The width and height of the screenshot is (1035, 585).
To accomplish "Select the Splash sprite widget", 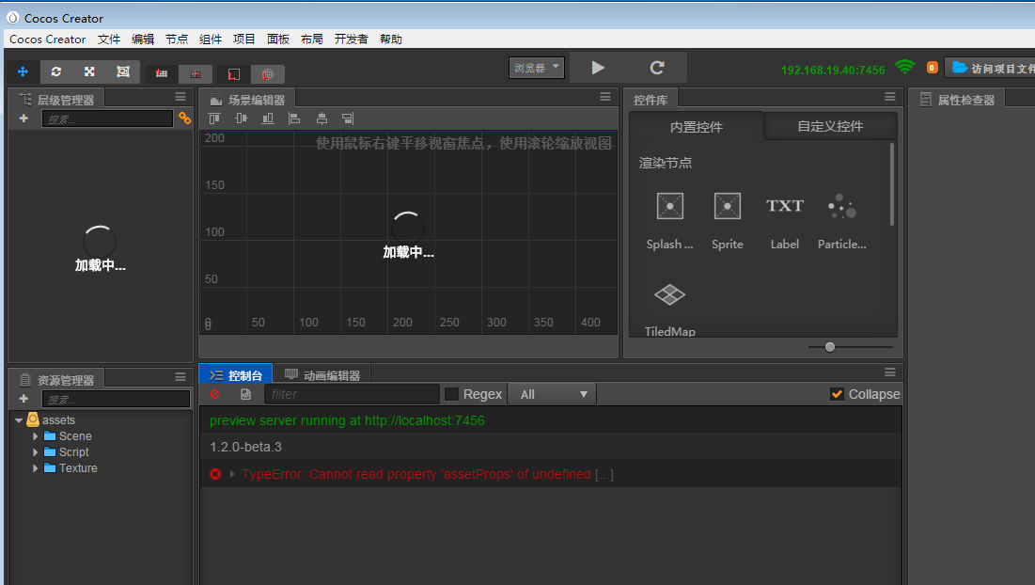I will point(669,220).
